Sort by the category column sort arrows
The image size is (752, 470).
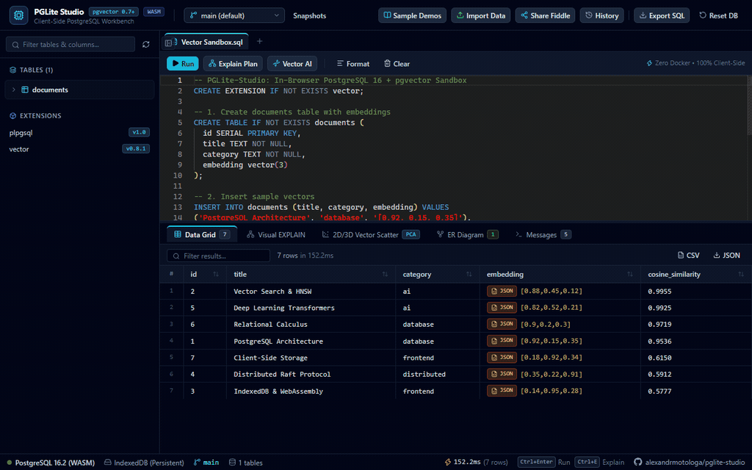[x=469, y=275]
